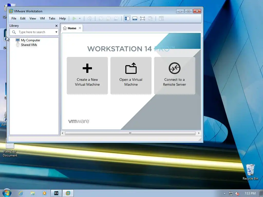Click the green Power On play icon
The height and width of the screenshot is (197, 263).
[x=74, y=18]
